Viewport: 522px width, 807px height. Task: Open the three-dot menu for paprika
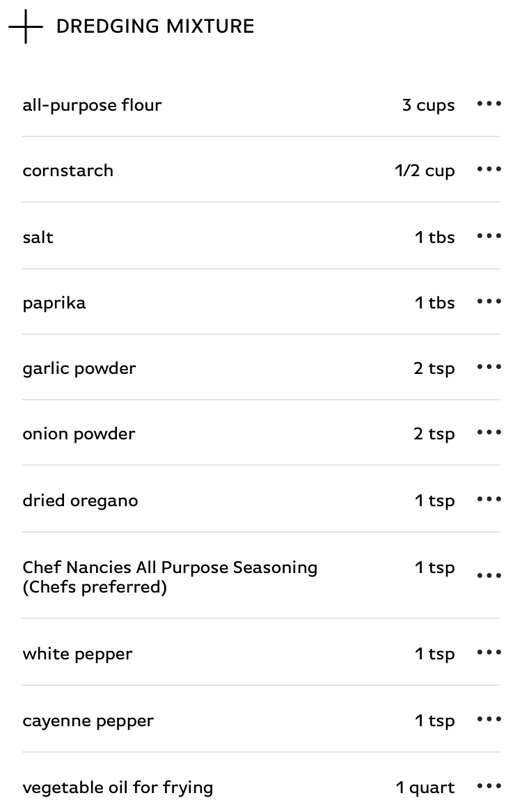click(489, 301)
